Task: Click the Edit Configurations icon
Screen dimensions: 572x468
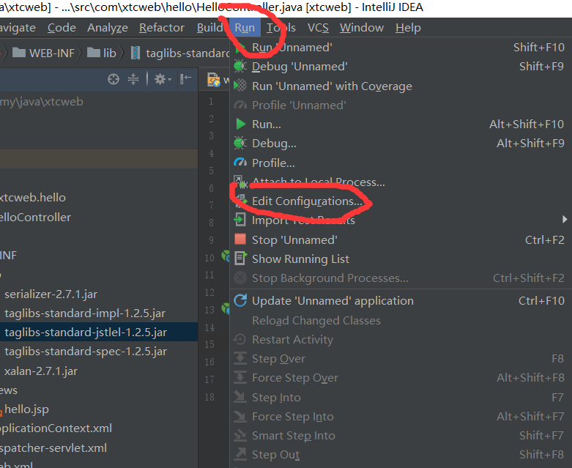Action: click(x=240, y=200)
